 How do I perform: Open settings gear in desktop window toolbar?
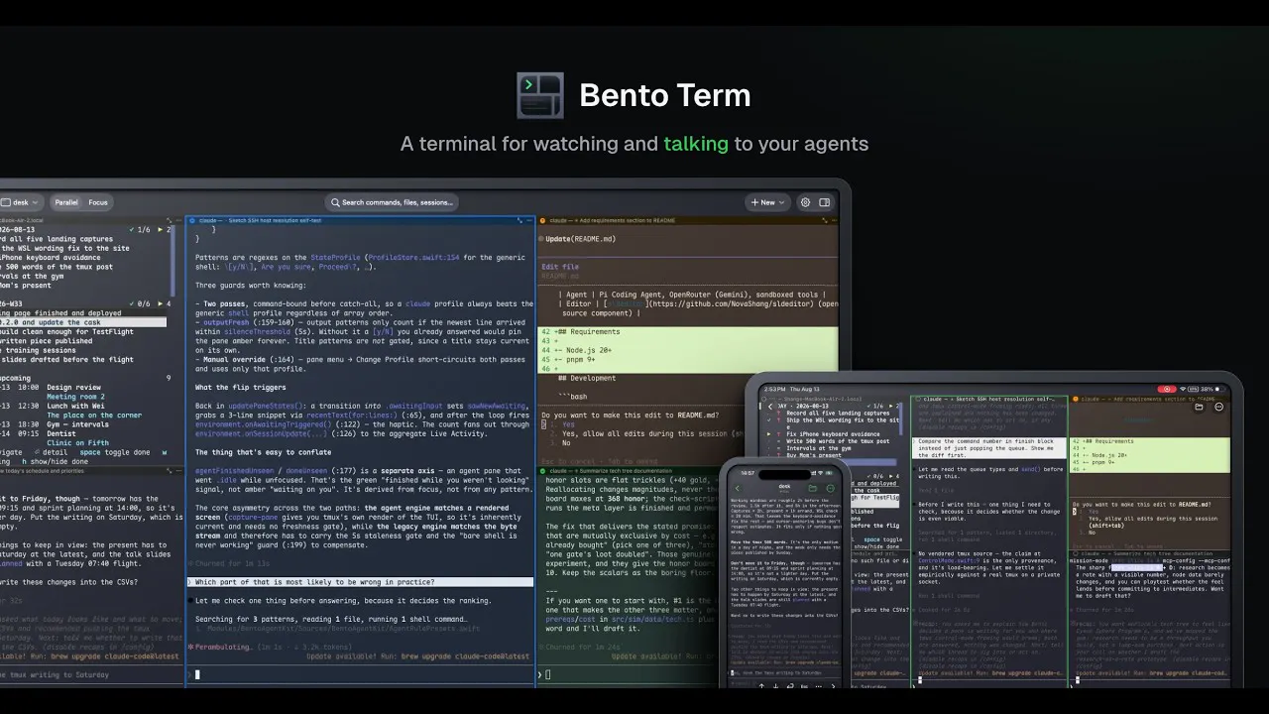pyautogui.click(x=805, y=202)
